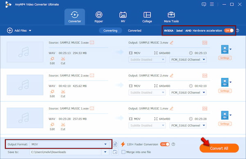Open help icon for Faster Conversion
246x159 pixels.
(173, 144)
